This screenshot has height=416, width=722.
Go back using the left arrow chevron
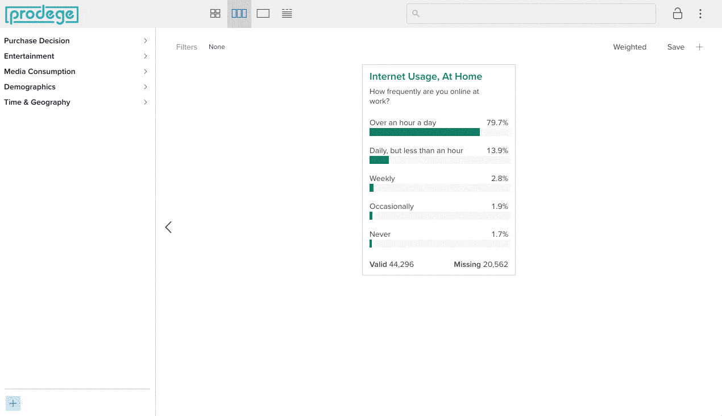pyautogui.click(x=168, y=227)
